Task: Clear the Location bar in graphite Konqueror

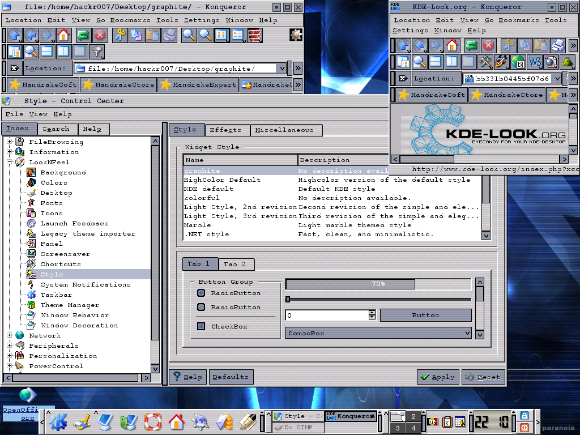Action: (14, 68)
